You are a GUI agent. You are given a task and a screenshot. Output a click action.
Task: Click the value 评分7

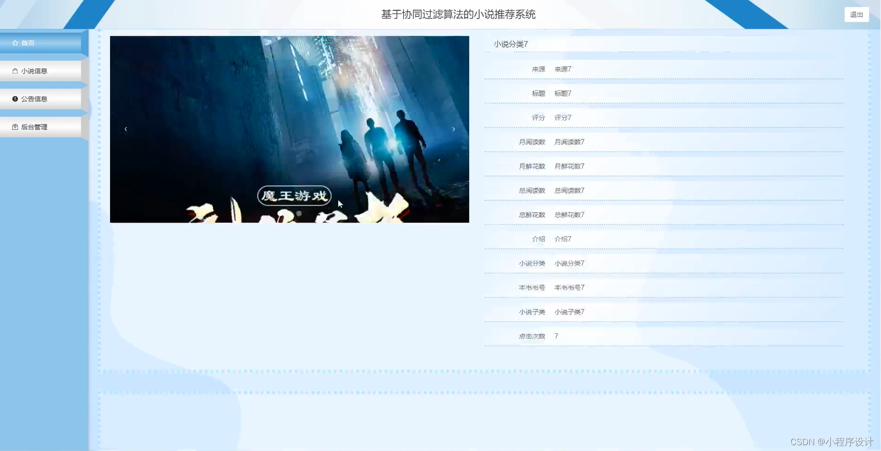coord(563,118)
